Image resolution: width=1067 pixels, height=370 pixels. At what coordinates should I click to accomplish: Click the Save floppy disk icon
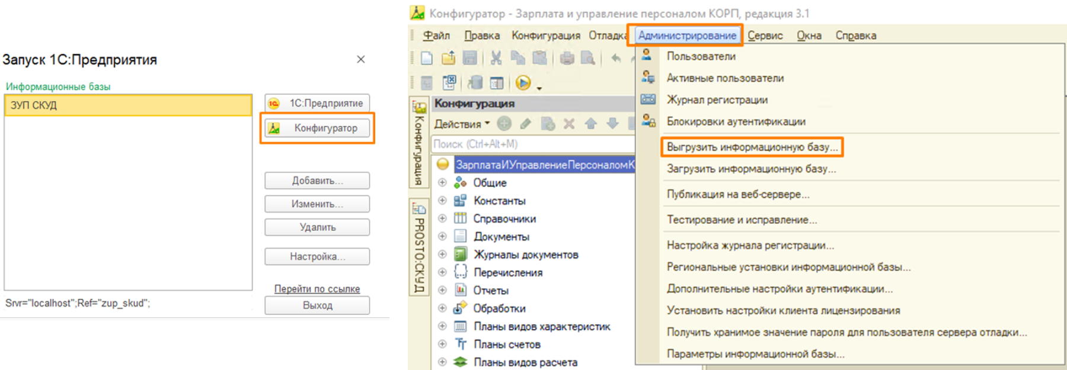click(470, 58)
